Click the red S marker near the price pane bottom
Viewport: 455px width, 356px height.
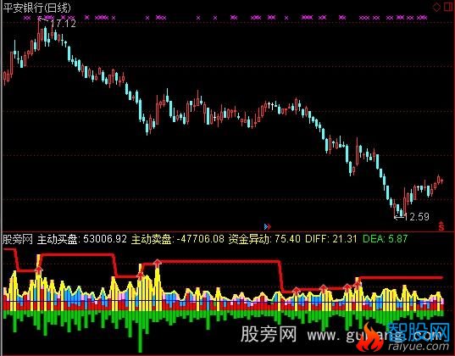(441, 226)
